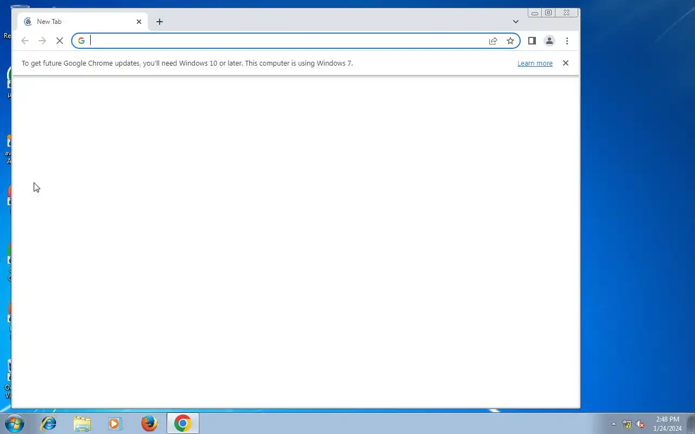Dismiss the Windows 7 update infobar
Viewport: 695px width, 434px height.
click(566, 63)
